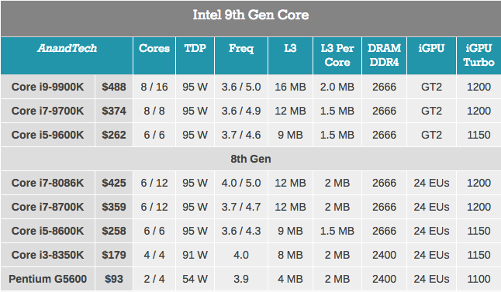Select the $93 price cell
This screenshot has height=292, width=501.
pyautogui.click(x=114, y=279)
